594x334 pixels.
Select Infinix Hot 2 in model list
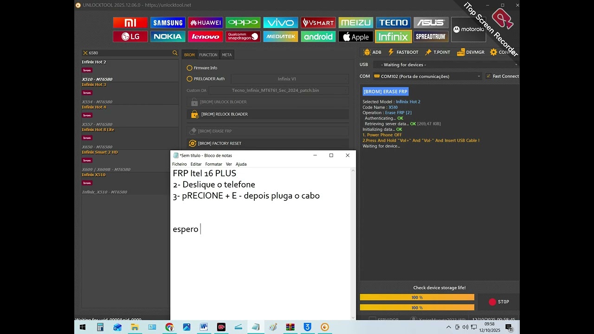pos(130,71)
